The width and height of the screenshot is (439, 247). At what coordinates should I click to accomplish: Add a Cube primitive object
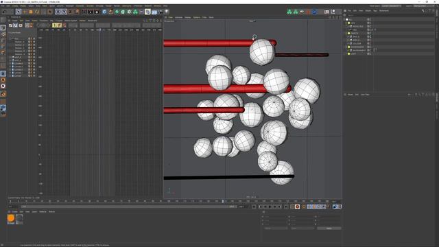coord(104,12)
